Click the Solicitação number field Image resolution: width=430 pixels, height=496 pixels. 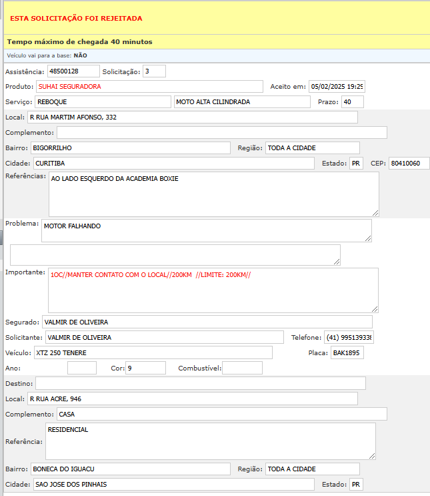(153, 71)
